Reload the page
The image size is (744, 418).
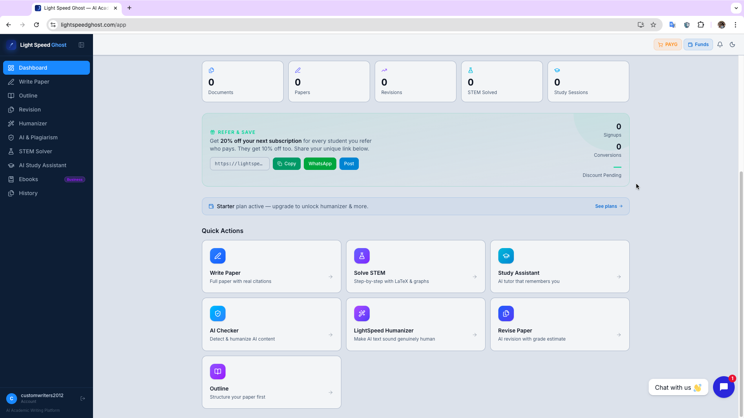pos(36,25)
